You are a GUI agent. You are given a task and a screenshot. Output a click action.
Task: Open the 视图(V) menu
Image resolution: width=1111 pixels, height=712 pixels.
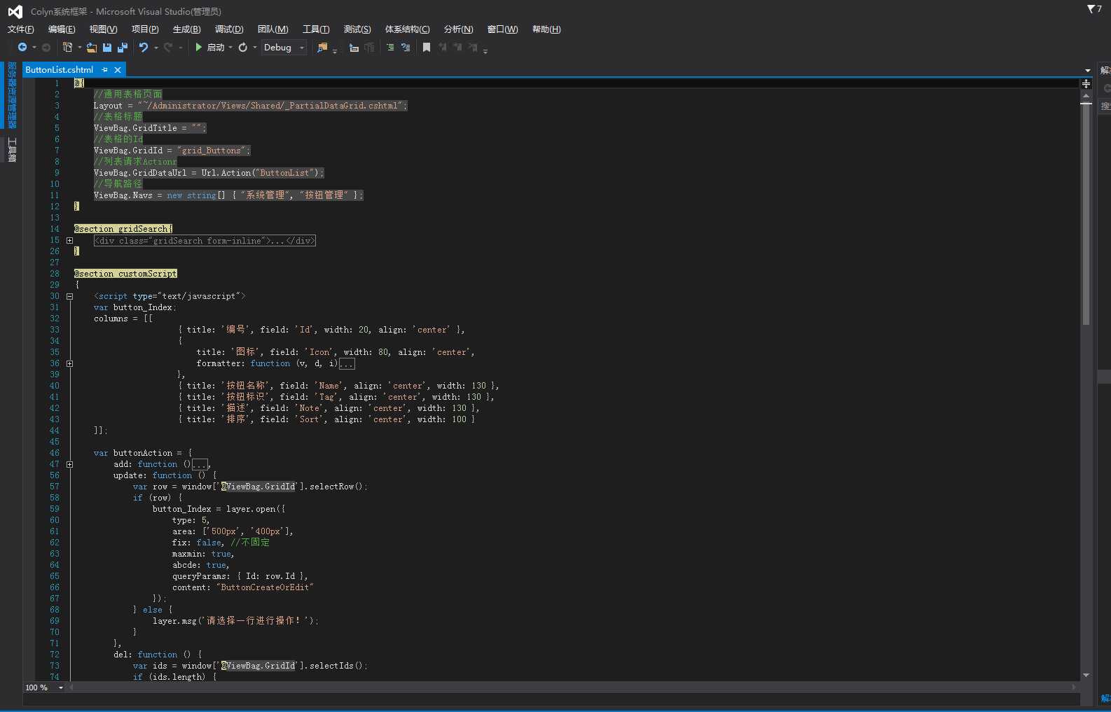(103, 29)
